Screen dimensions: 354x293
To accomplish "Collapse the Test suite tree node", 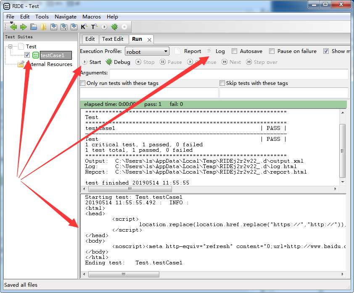I will [10, 47].
